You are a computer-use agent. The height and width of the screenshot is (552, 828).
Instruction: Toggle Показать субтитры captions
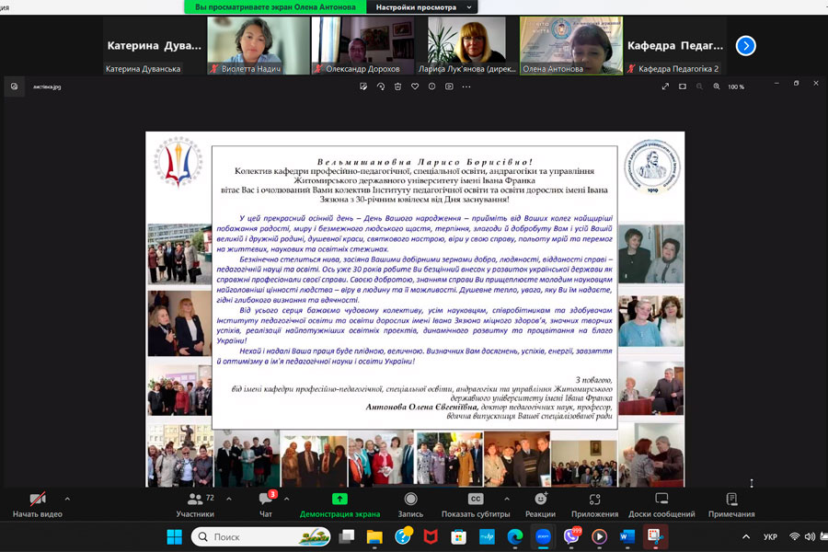pos(476,505)
